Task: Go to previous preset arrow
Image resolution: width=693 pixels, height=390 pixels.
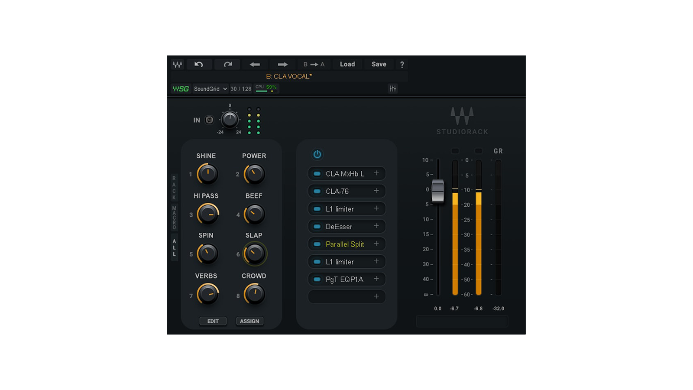Action: (x=255, y=64)
